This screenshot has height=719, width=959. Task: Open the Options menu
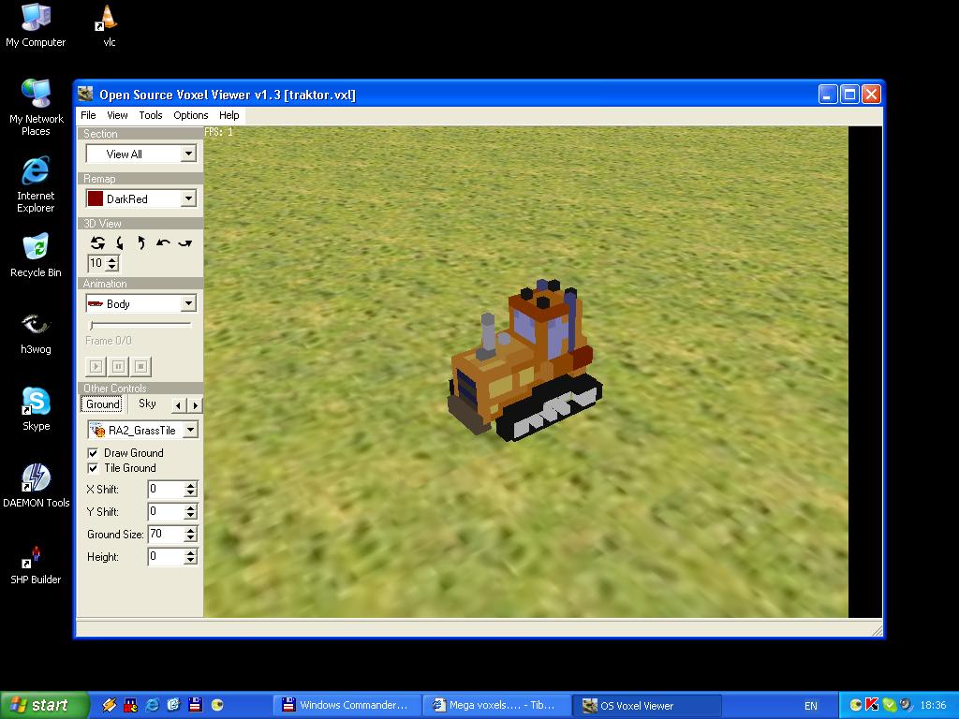191,115
